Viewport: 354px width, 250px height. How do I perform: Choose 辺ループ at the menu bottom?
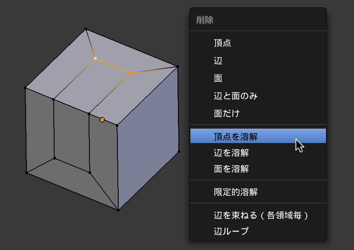click(231, 231)
